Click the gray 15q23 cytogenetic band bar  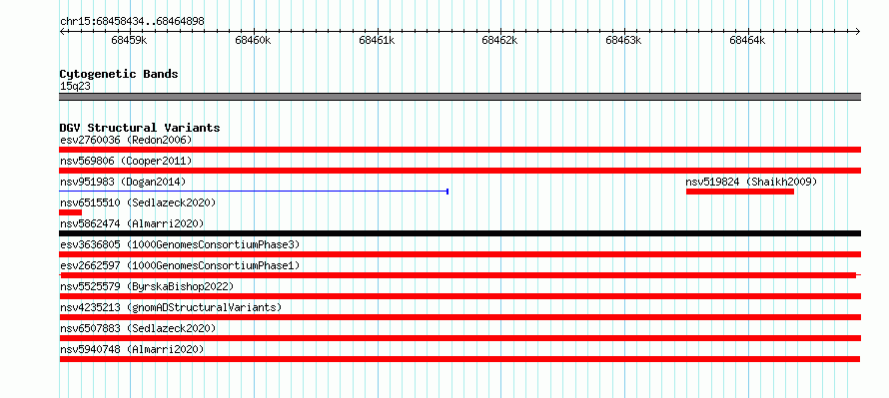[459, 97]
